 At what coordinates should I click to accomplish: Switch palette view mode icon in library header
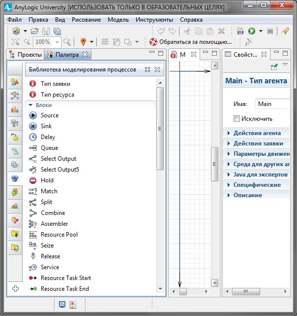(148, 70)
